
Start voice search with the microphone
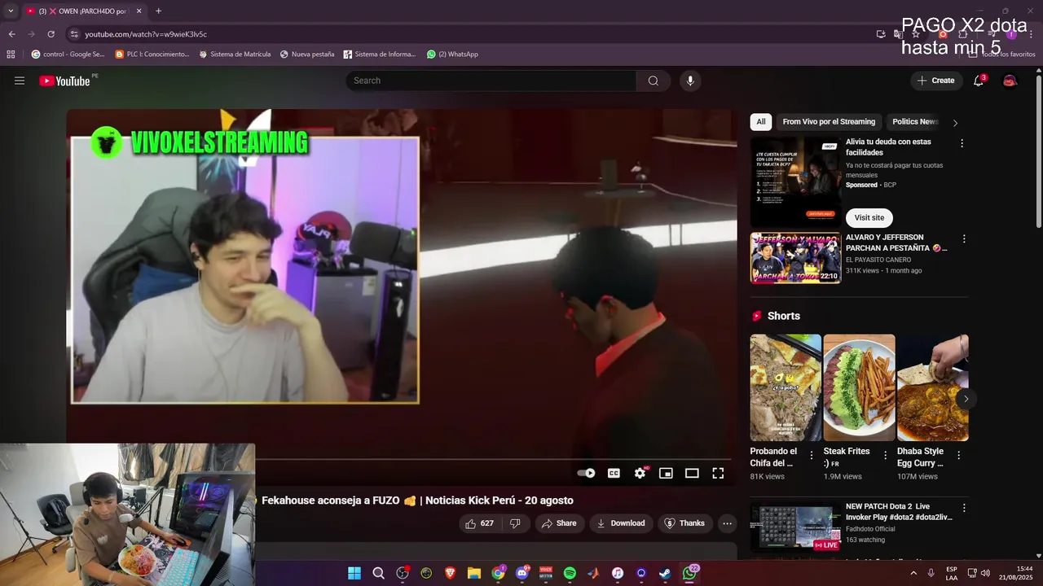pos(690,81)
